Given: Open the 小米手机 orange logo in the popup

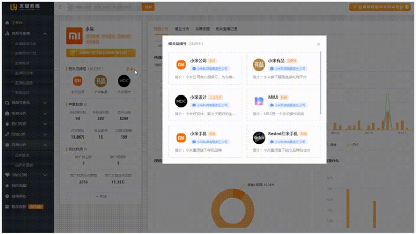Looking at the screenshot, I should (x=181, y=137).
